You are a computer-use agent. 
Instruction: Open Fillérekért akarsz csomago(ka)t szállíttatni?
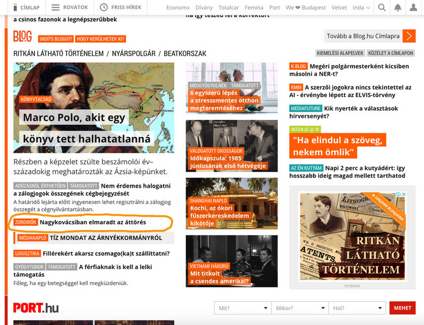[106, 253]
